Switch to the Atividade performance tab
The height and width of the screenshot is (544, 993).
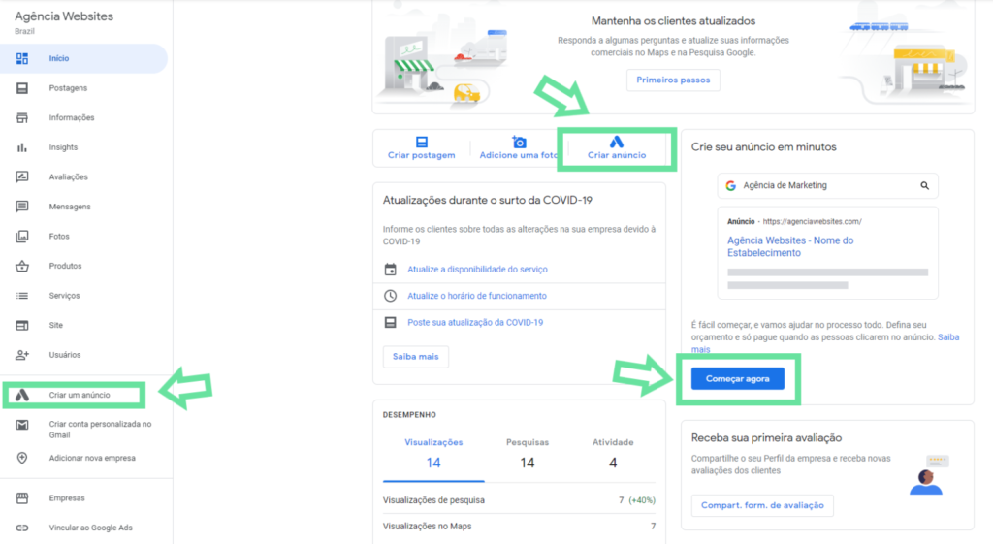613,454
